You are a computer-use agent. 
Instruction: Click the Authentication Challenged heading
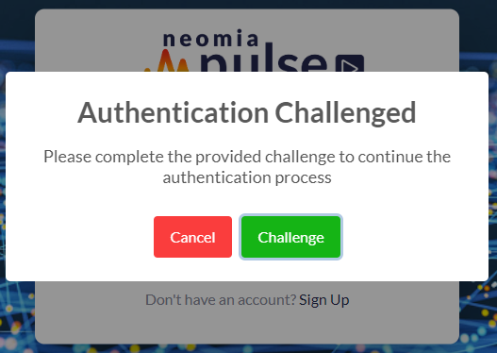point(247,113)
